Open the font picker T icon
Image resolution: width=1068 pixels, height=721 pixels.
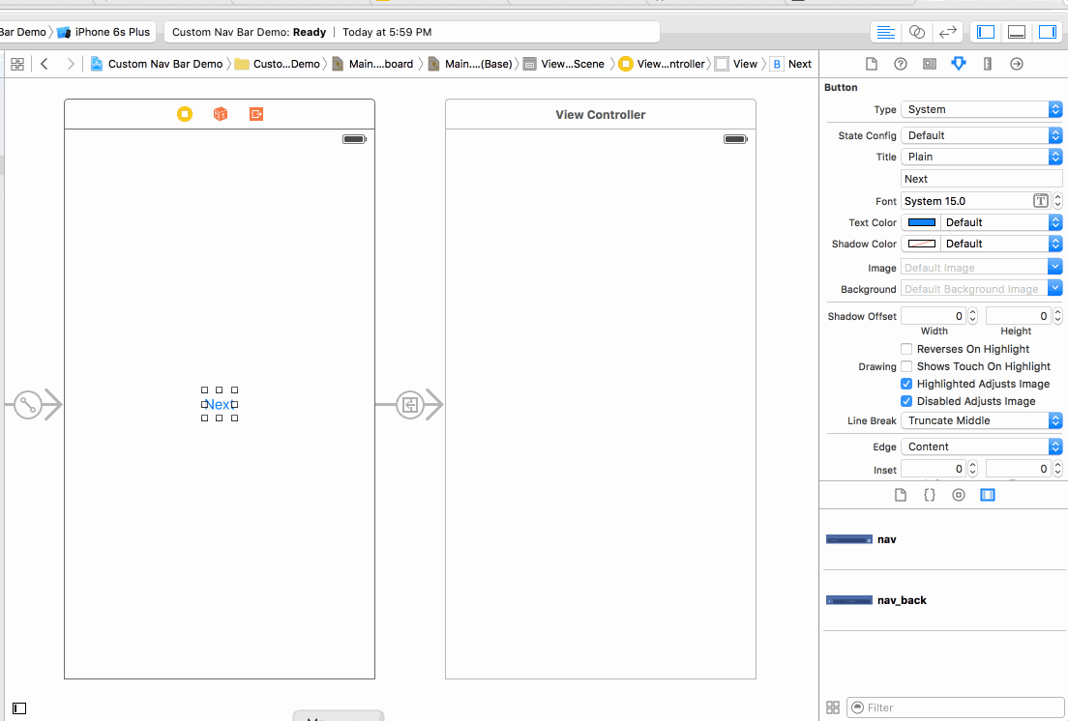[x=1040, y=201]
